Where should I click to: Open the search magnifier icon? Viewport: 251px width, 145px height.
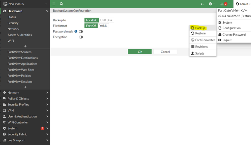(62, 4)
